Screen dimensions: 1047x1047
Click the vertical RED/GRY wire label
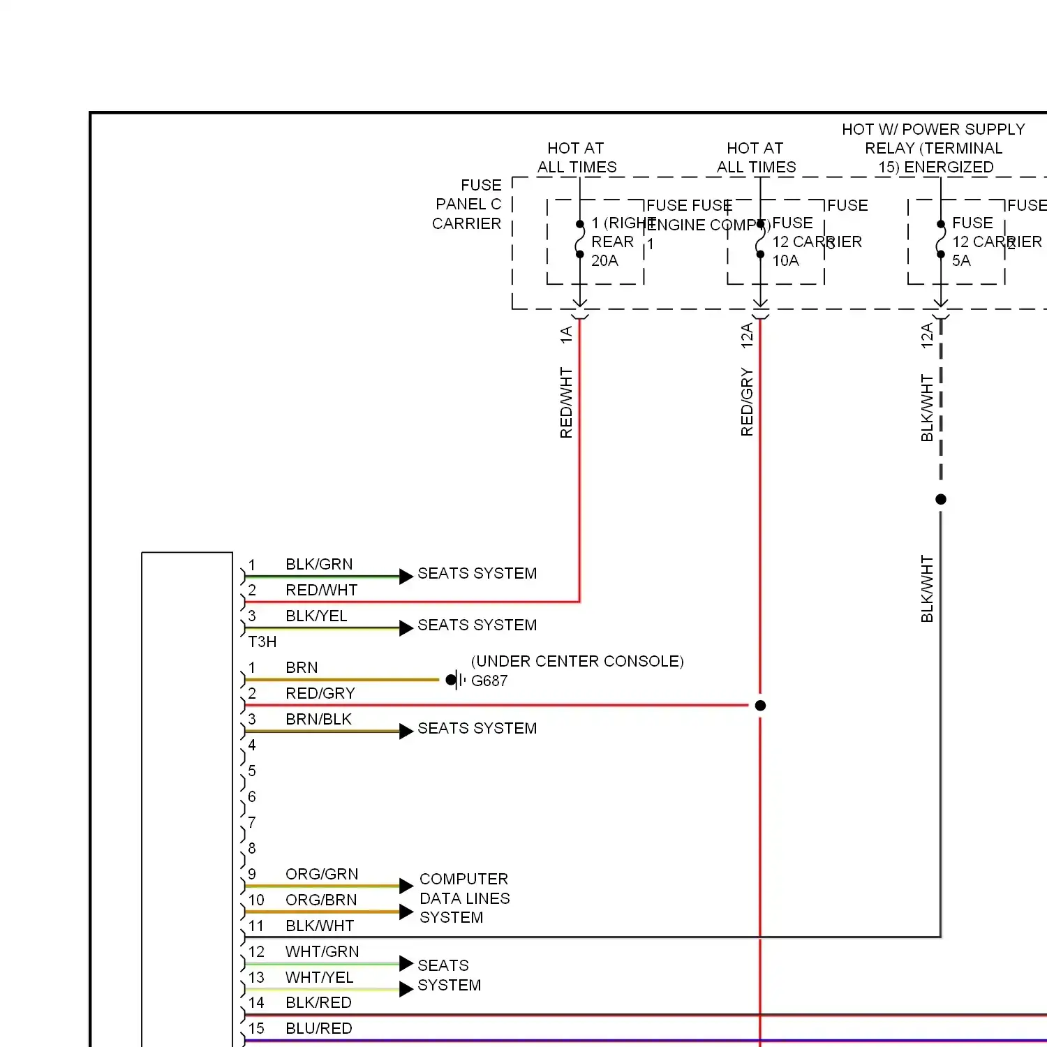click(x=747, y=403)
